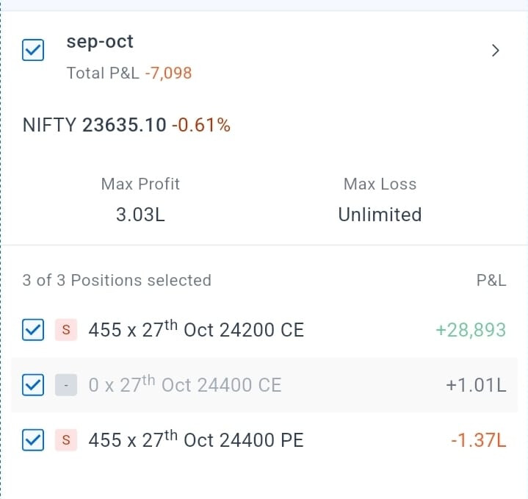Click the Total P&L -7,098 value
The image size is (528, 499).
click(168, 73)
